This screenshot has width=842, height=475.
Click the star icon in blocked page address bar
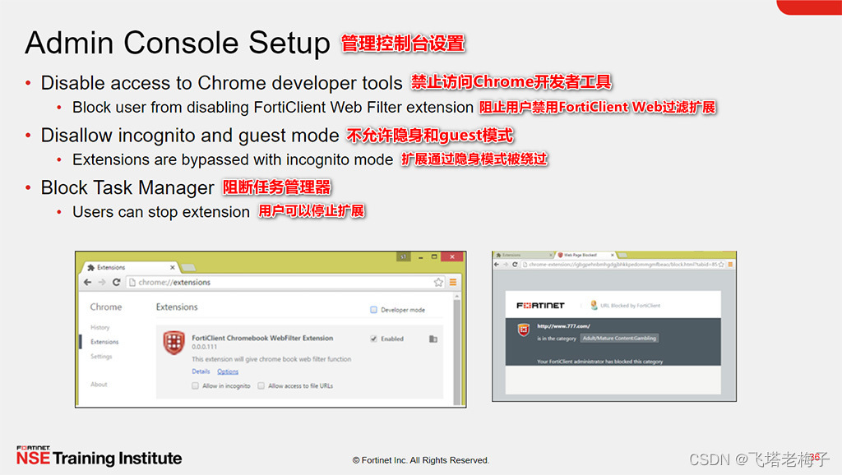point(721,265)
